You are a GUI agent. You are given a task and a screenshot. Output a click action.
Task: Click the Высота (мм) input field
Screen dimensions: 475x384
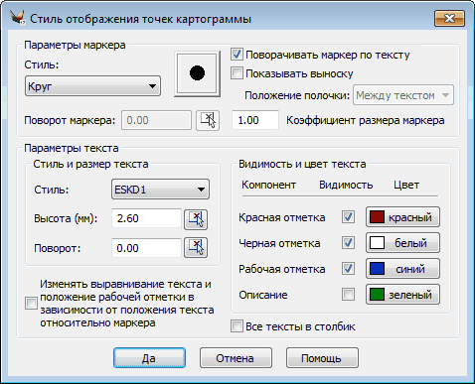coord(146,218)
